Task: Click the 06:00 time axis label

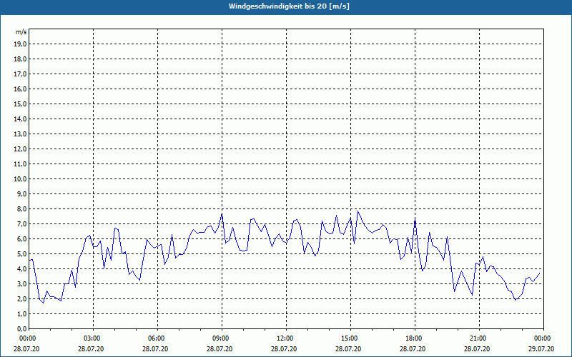Action: click(x=155, y=338)
